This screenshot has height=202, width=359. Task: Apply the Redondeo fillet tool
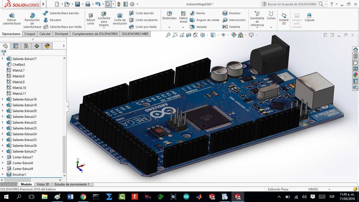[x=170, y=16]
